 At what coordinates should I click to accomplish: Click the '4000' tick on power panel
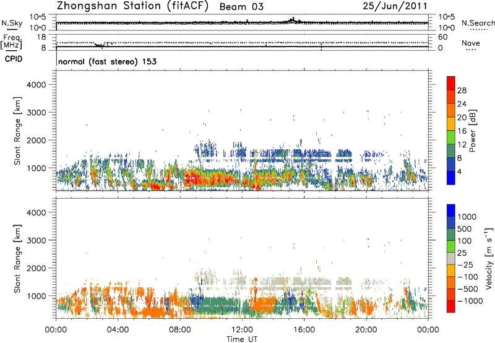37,85
